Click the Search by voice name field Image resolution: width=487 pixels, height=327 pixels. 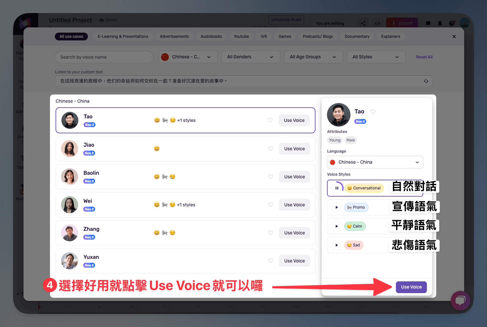click(x=104, y=57)
